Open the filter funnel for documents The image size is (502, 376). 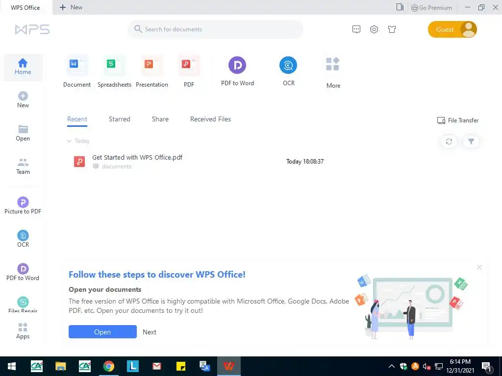pyautogui.click(x=471, y=141)
